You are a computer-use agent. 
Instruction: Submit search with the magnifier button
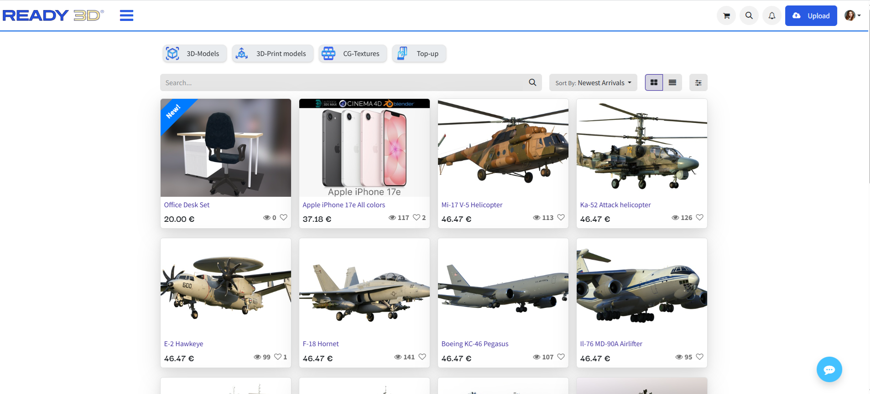[x=532, y=82]
